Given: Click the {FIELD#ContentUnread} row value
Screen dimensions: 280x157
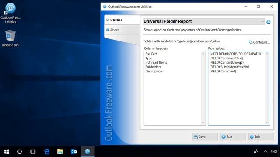Looking at the screenshot, I should click(227, 62).
